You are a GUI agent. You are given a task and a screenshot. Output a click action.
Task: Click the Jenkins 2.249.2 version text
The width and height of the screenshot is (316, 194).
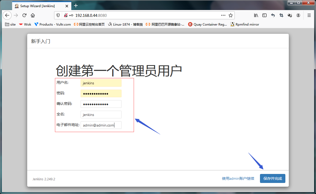(44, 179)
